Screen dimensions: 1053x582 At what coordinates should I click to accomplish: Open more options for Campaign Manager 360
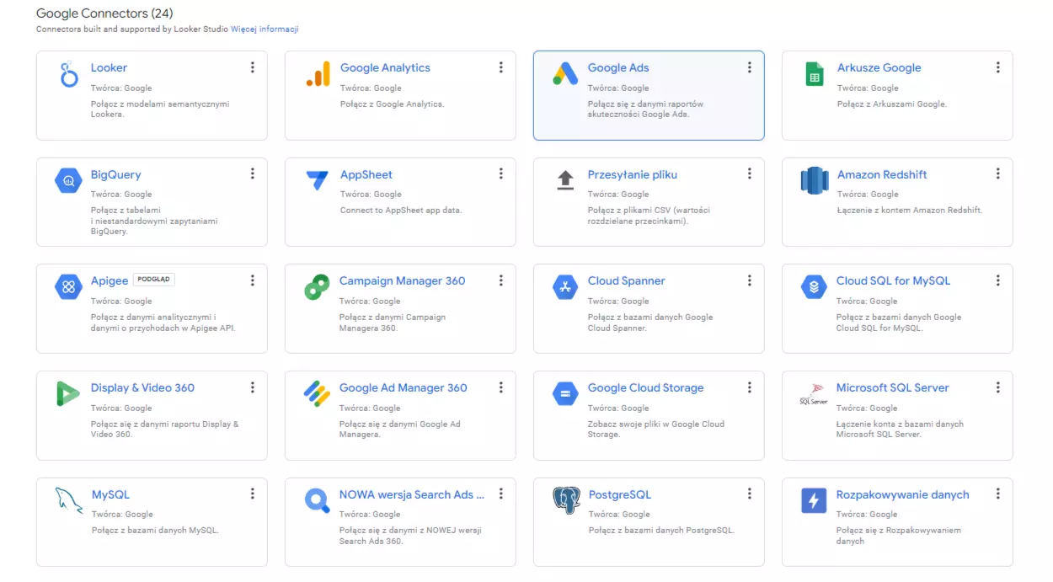pyautogui.click(x=501, y=280)
